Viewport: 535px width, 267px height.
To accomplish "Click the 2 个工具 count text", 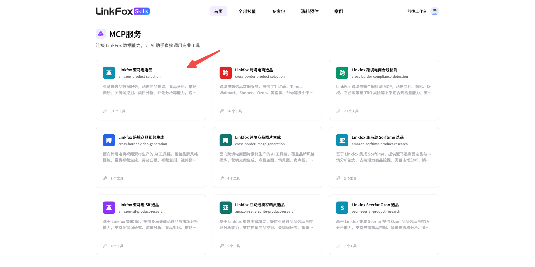I will tap(350, 178).
